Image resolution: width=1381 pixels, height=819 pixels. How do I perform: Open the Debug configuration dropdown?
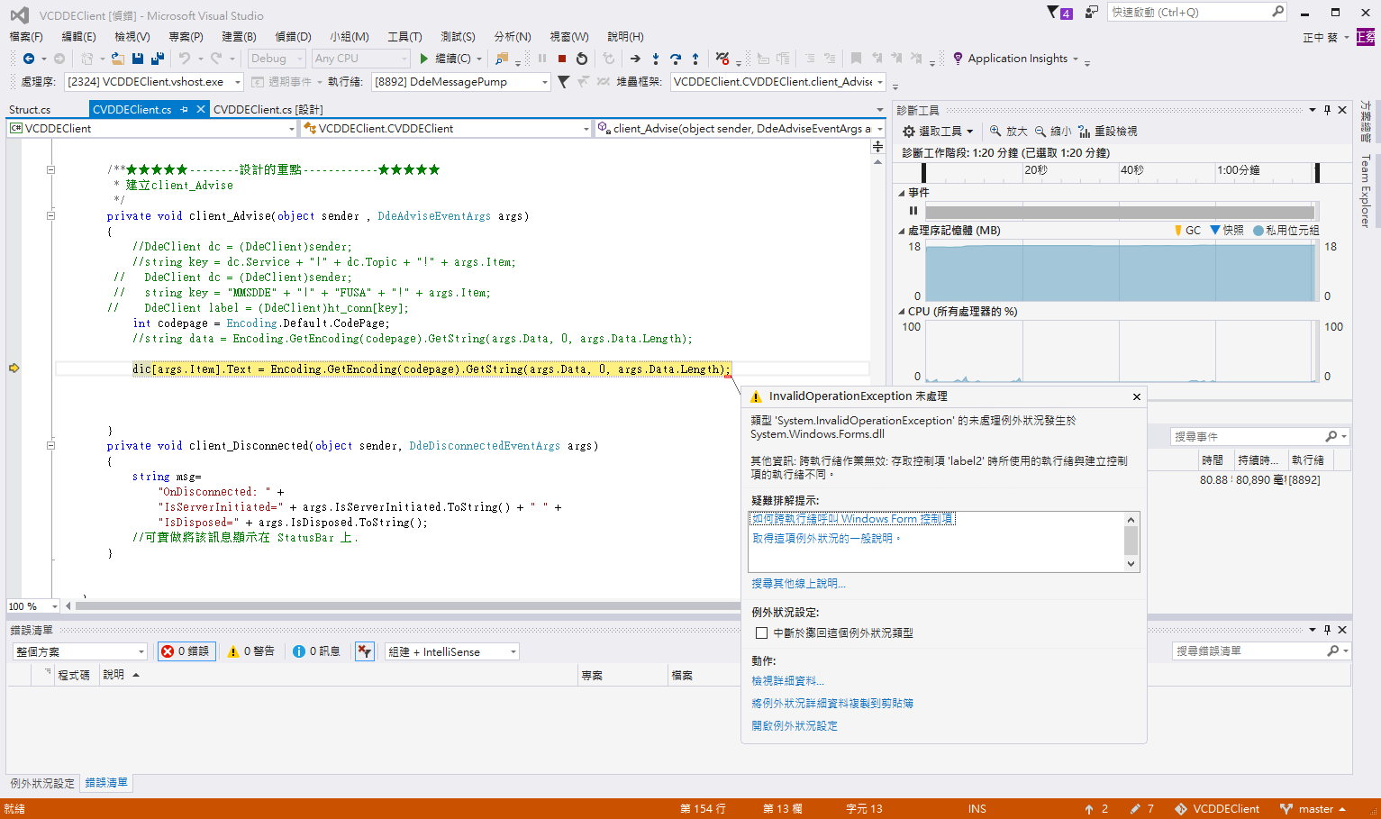coord(277,59)
